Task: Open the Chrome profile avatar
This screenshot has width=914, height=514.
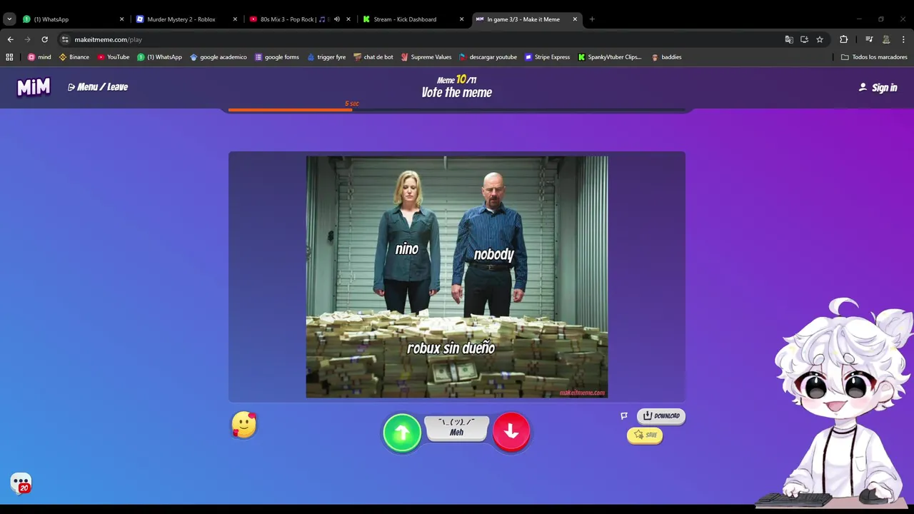Action: pos(886,39)
